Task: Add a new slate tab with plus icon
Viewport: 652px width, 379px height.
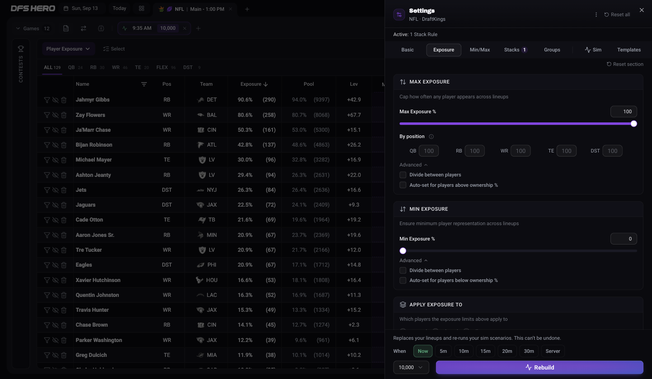Action: tap(247, 9)
